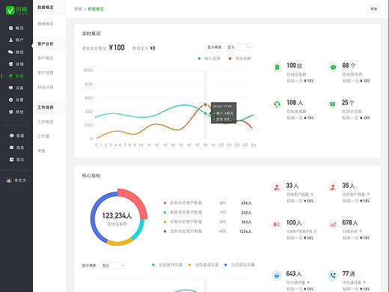The height and width of the screenshot is (292, 389).
Task: Toggle the green 收入金额 legend series
Action: tap(209, 58)
